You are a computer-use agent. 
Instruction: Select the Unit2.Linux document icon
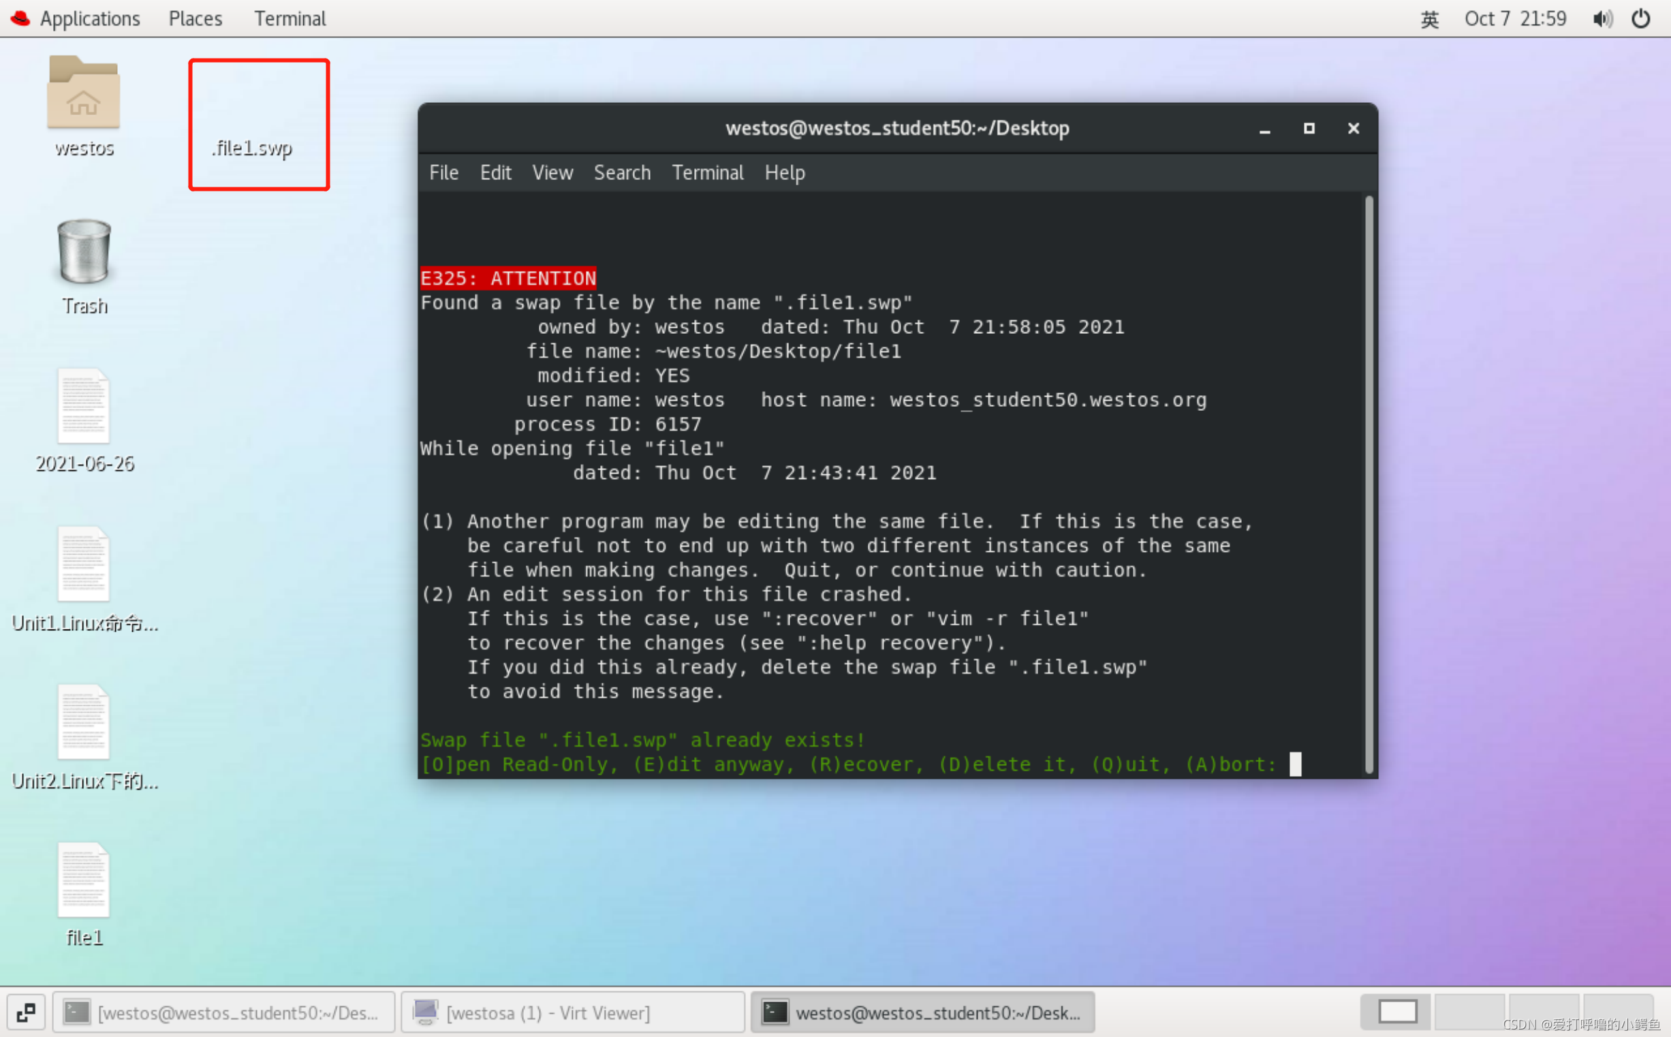(x=84, y=724)
